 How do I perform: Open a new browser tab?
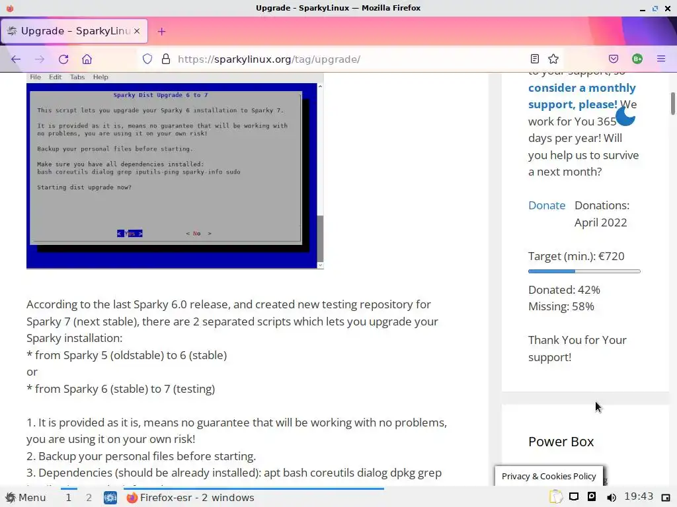[x=161, y=31]
